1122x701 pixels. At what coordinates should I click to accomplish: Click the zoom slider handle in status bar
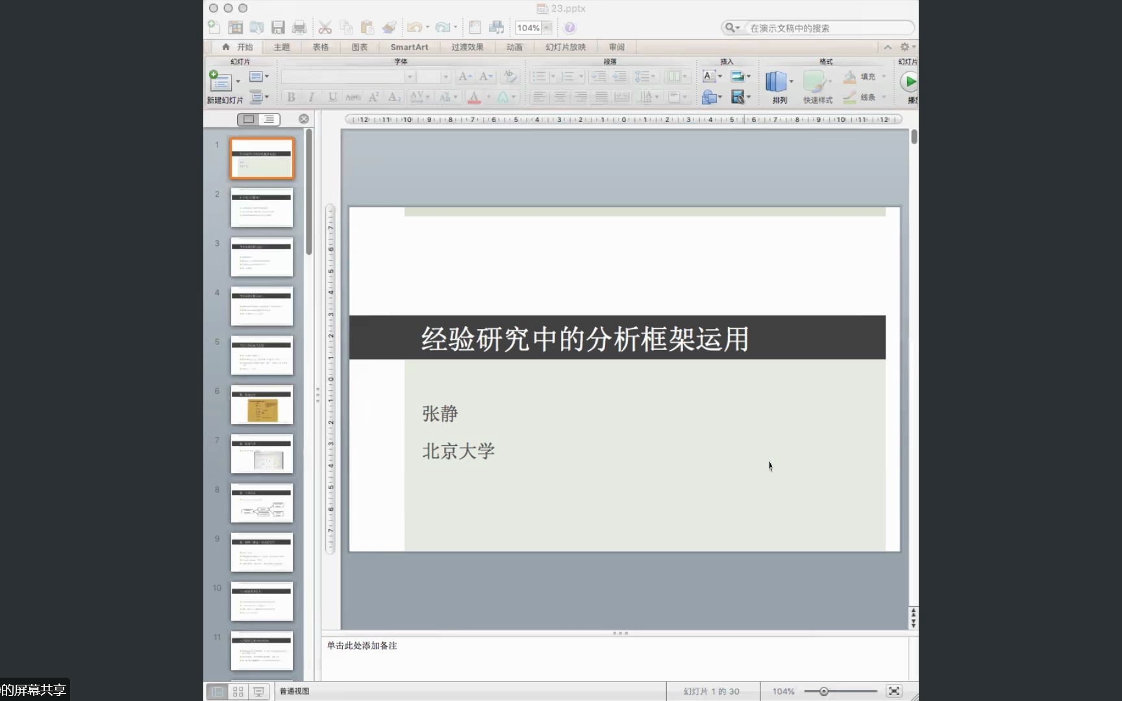point(823,691)
